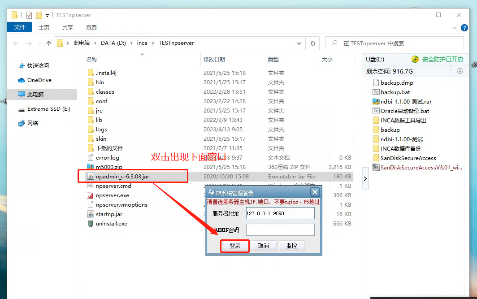Select 快速访问 in navigation pane
477x299 pixels.
[x=38, y=66]
